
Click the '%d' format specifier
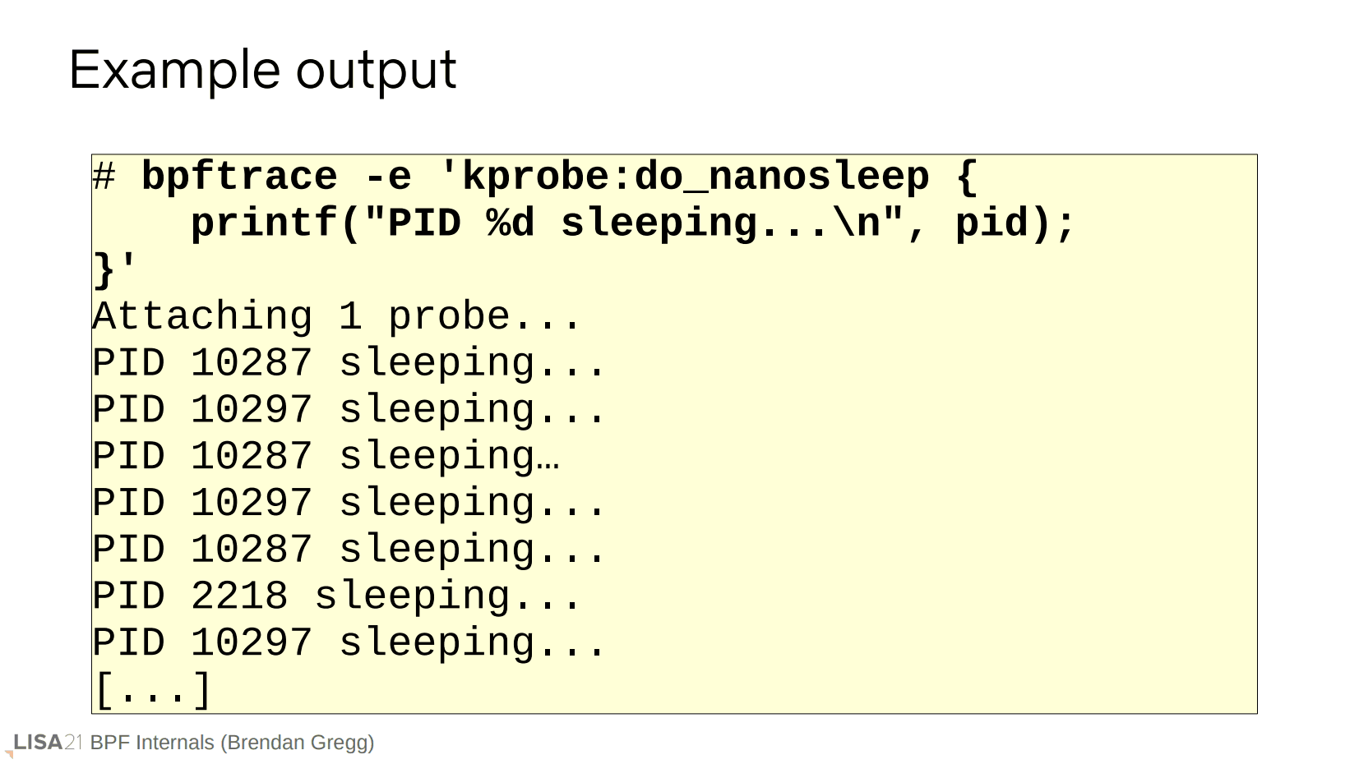pos(511,223)
